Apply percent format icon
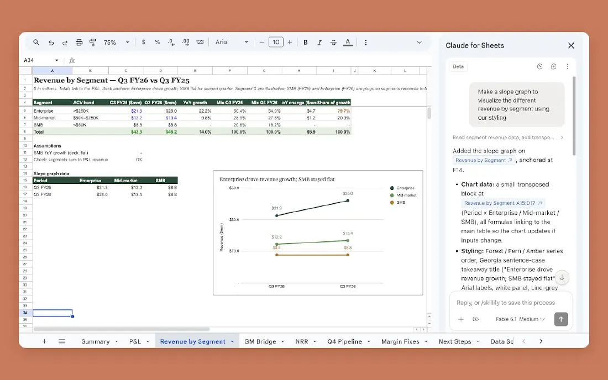Viewport: 608px width, 380px height. [x=158, y=42]
